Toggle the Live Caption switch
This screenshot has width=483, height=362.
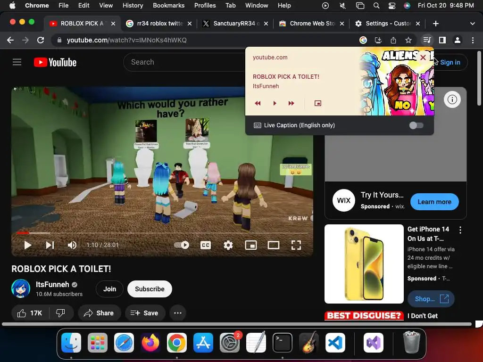point(416,125)
